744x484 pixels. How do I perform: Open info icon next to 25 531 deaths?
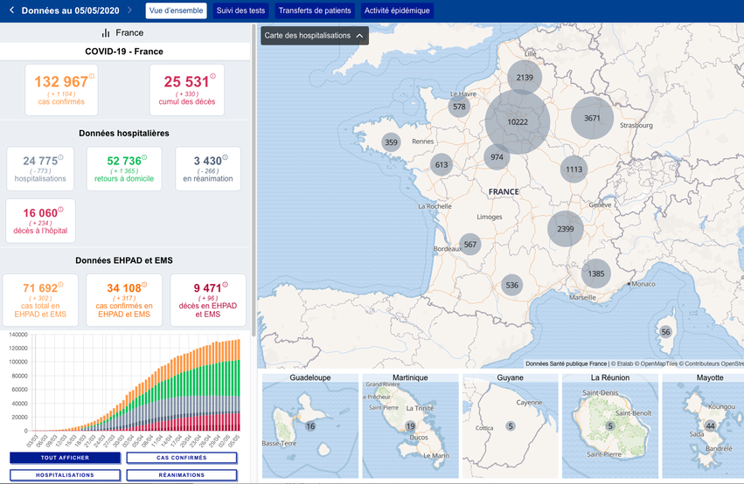click(212, 76)
